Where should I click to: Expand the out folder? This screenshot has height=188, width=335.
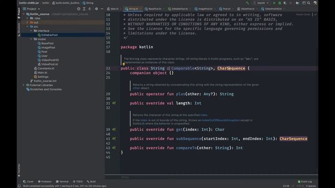point(27,22)
